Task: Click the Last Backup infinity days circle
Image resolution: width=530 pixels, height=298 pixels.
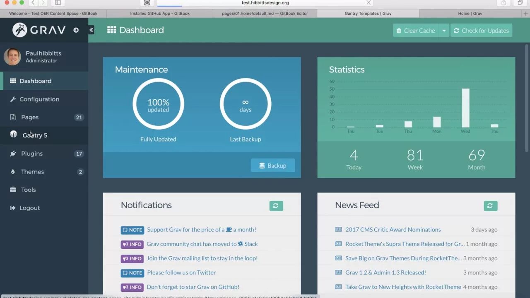Action: click(x=246, y=104)
